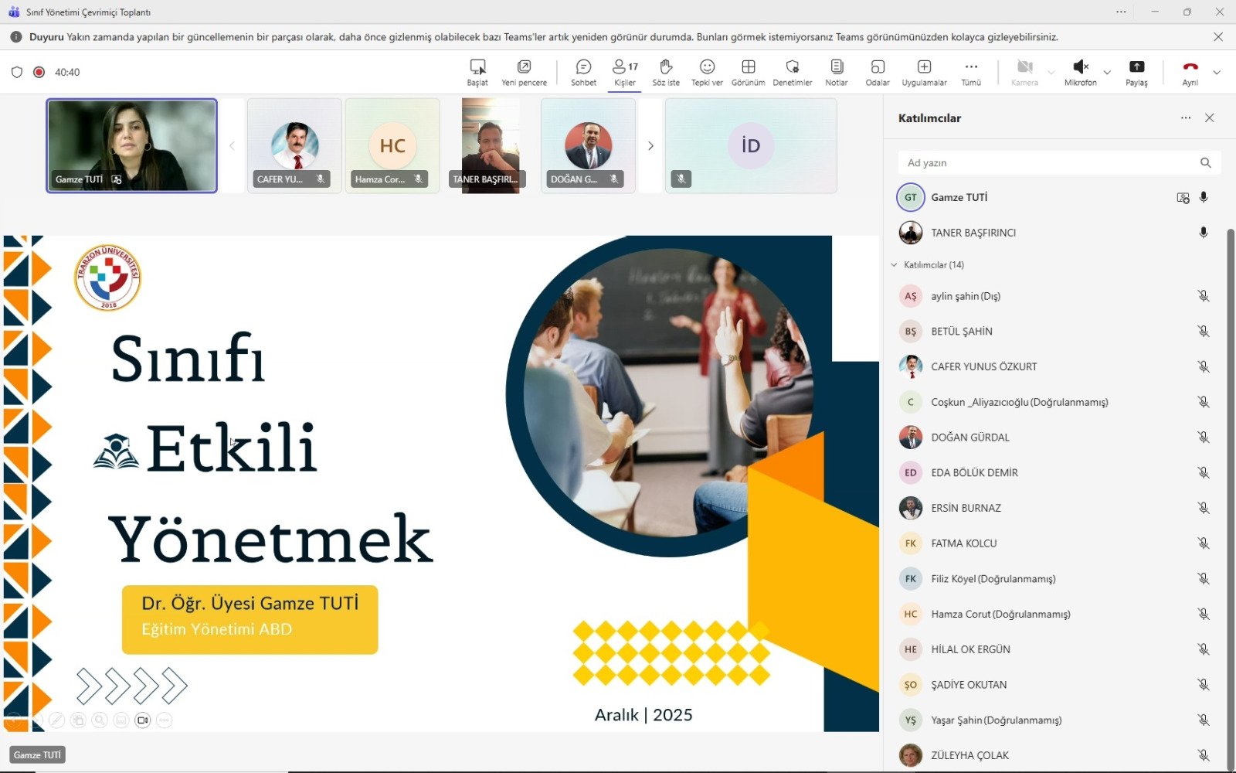This screenshot has height=773, width=1236.
Task: Open the Sohbet chat panel
Action: pyautogui.click(x=583, y=72)
